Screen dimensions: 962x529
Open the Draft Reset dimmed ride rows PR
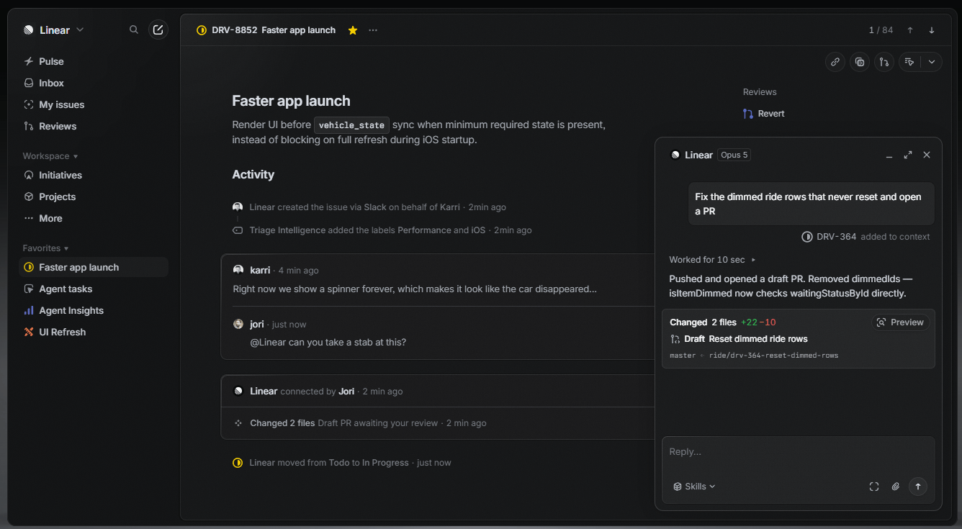tap(739, 339)
